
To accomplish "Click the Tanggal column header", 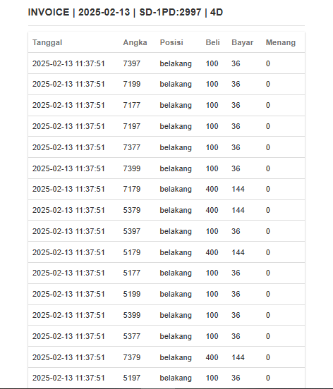I will [47, 42].
